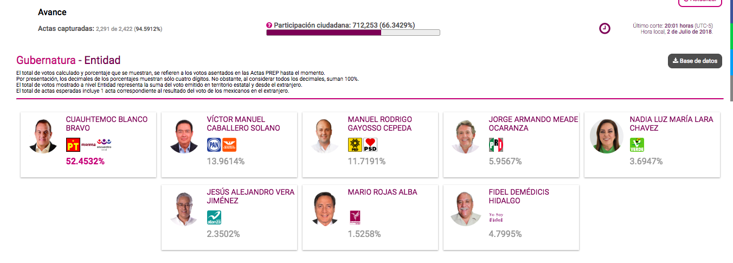Click Nadia Luz María Lara Chavez portrait

(607, 136)
